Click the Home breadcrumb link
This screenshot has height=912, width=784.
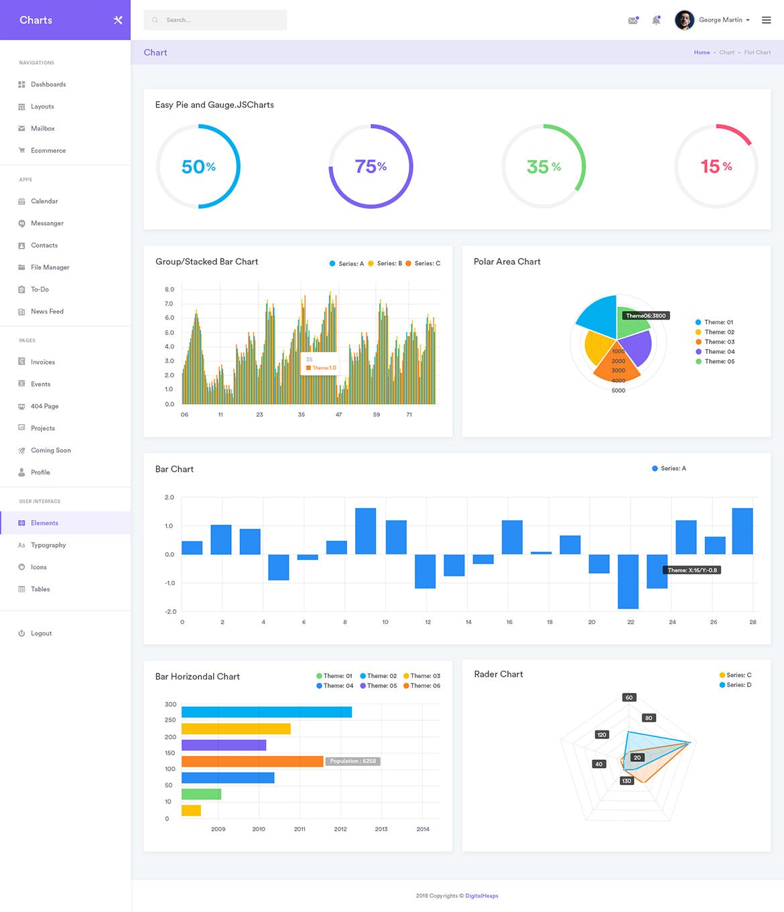[x=702, y=52]
